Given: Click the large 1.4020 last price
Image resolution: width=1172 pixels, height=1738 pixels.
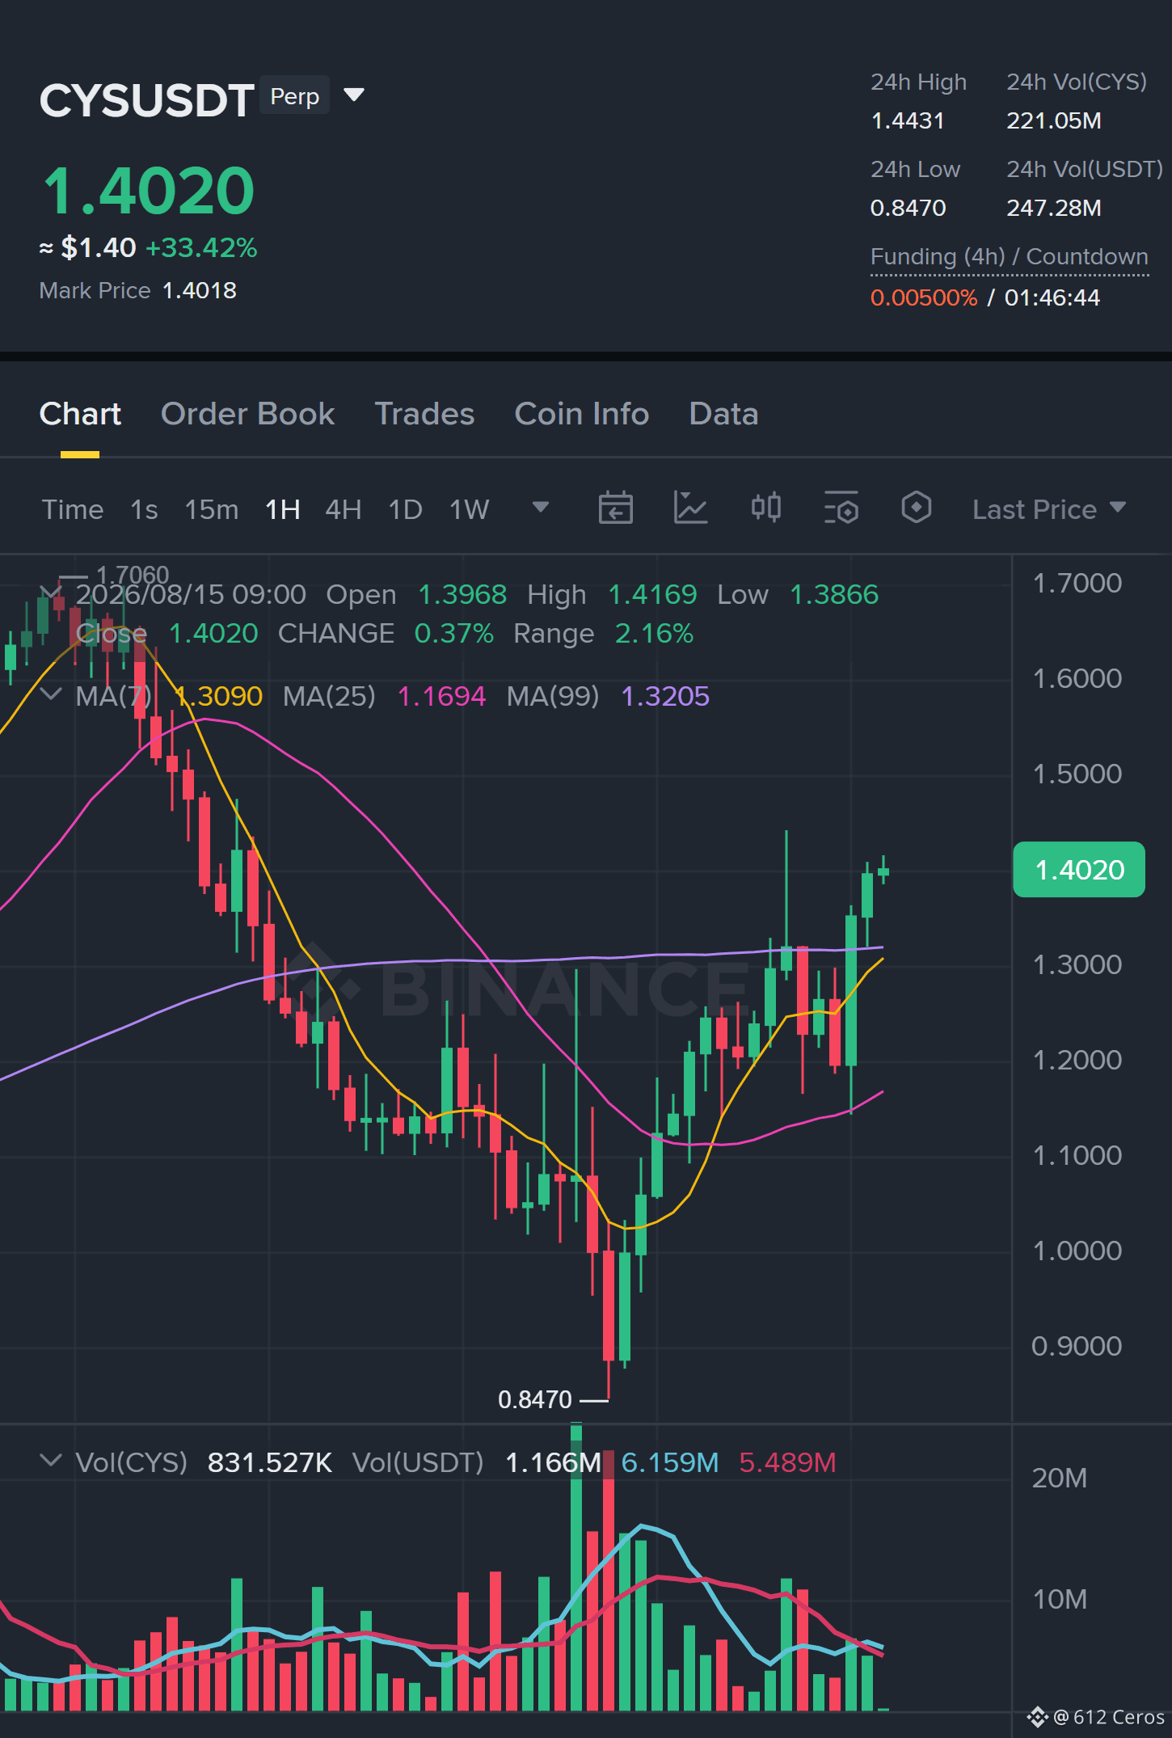Looking at the screenshot, I should [x=149, y=191].
